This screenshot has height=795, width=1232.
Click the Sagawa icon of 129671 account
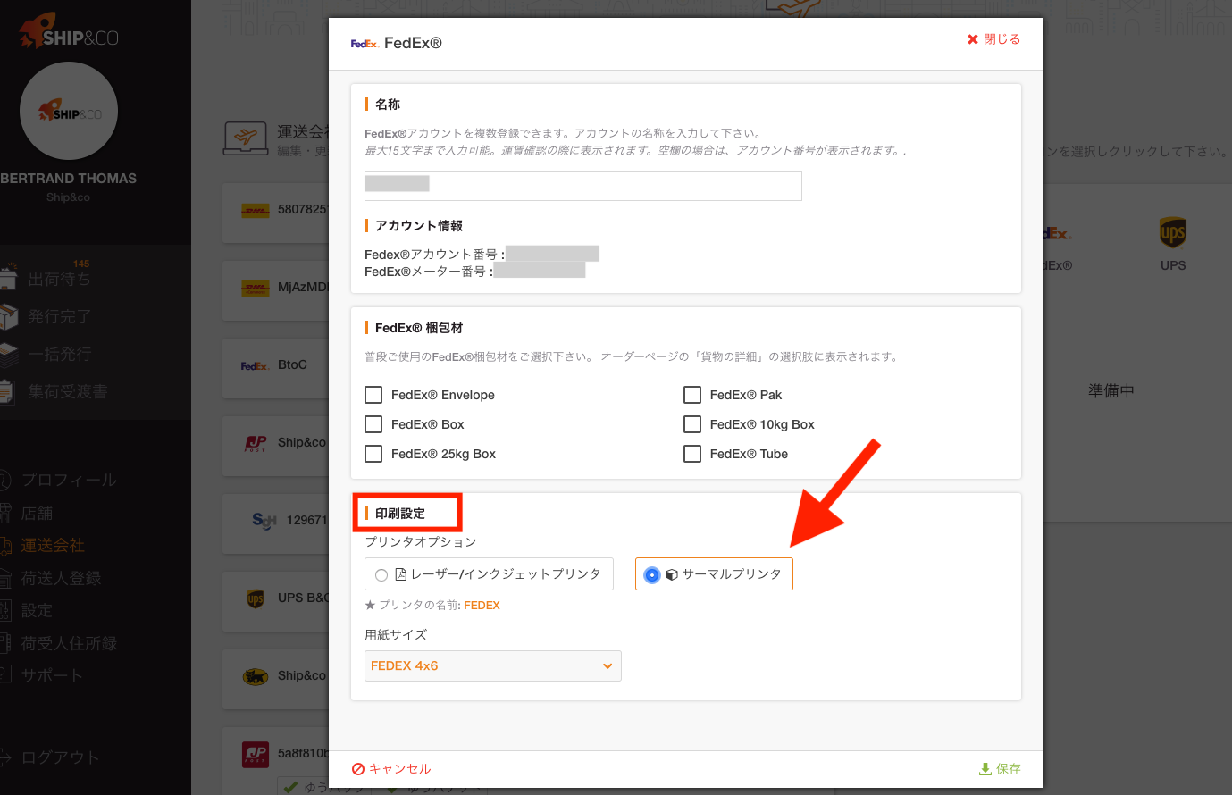[264, 521]
